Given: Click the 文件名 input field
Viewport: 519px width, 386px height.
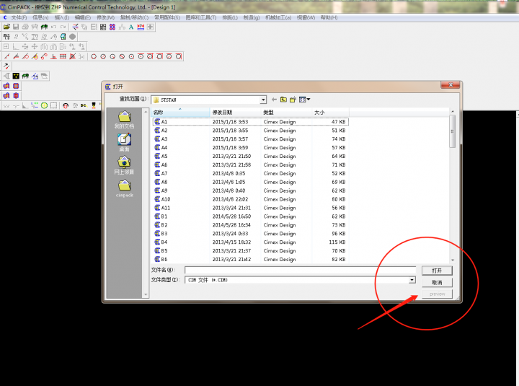Looking at the screenshot, I should click(299, 271).
